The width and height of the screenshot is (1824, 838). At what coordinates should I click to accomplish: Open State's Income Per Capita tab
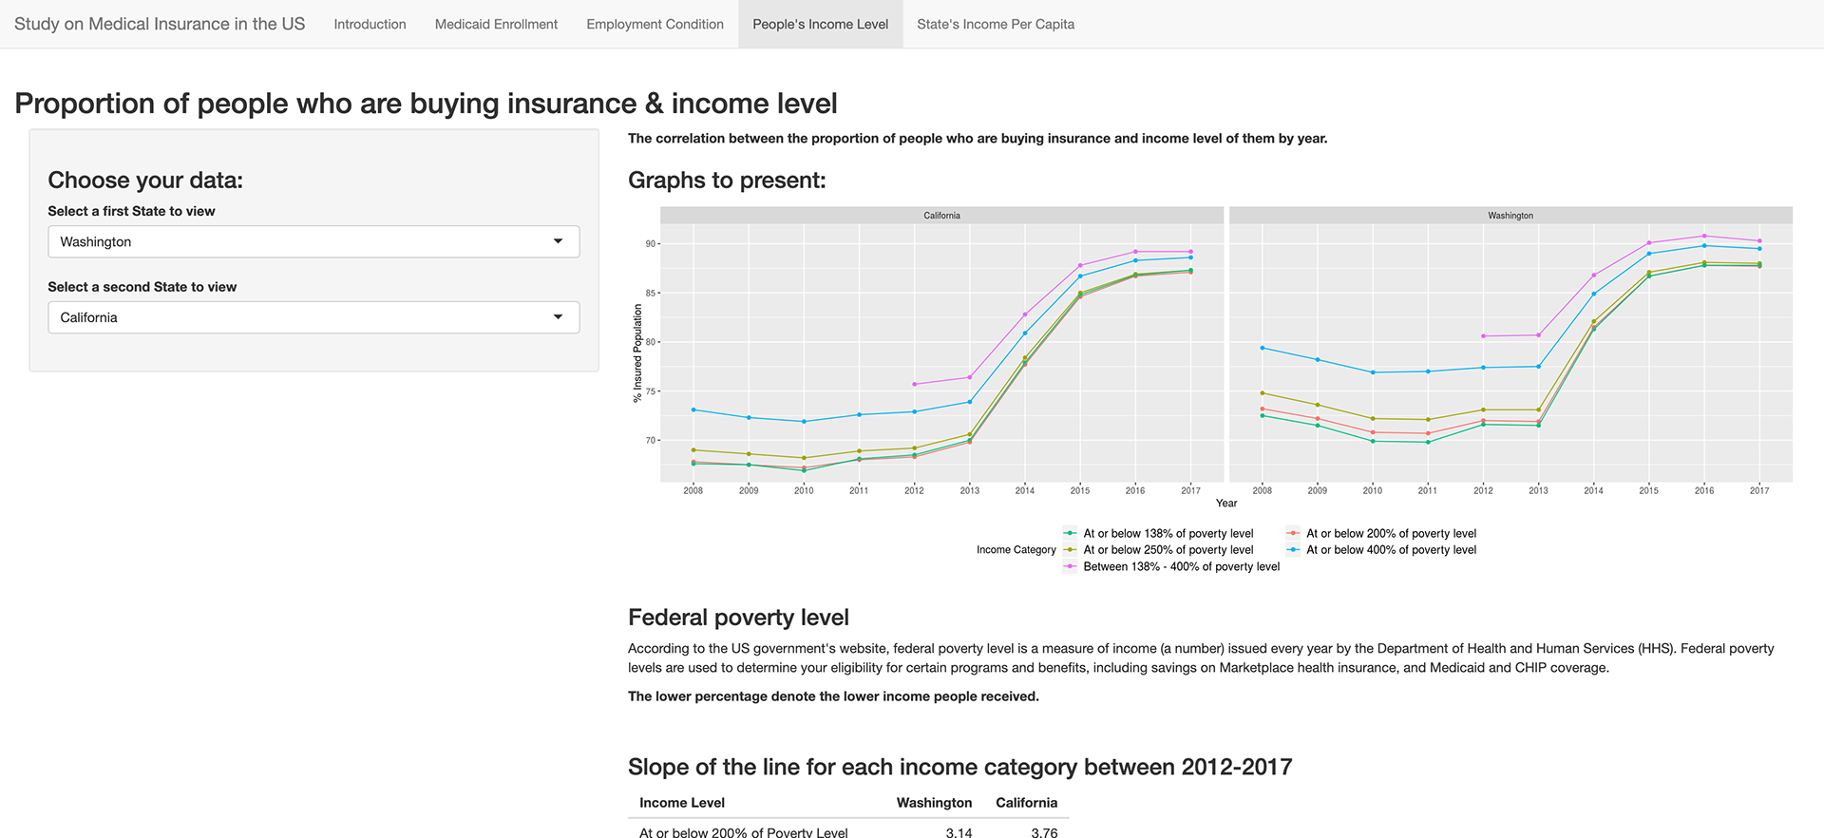pyautogui.click(x=996, y=25)
